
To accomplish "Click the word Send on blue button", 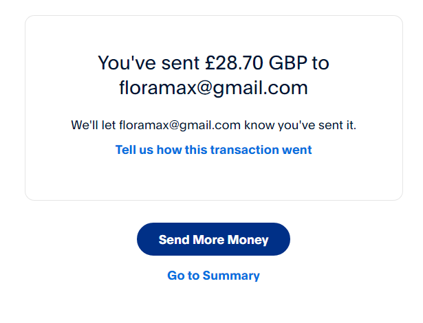I will pos(173,240).
